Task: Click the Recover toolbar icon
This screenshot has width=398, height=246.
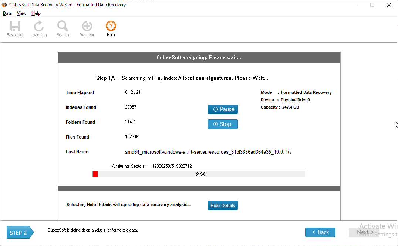Action: click(87, 27)
